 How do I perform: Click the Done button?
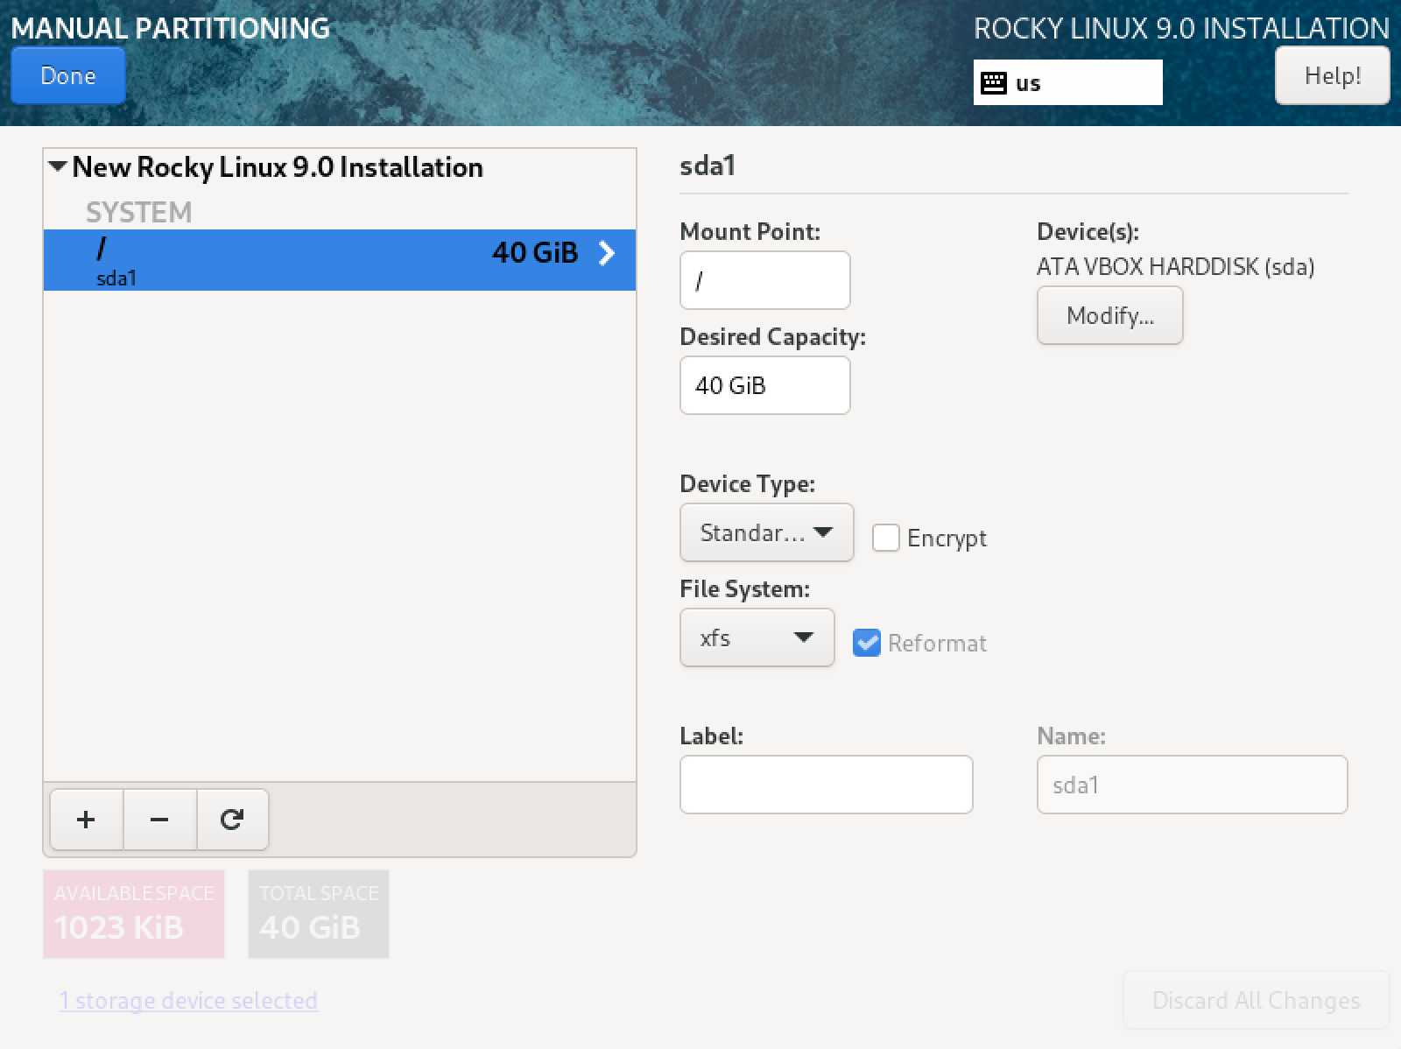pos(68,76)
